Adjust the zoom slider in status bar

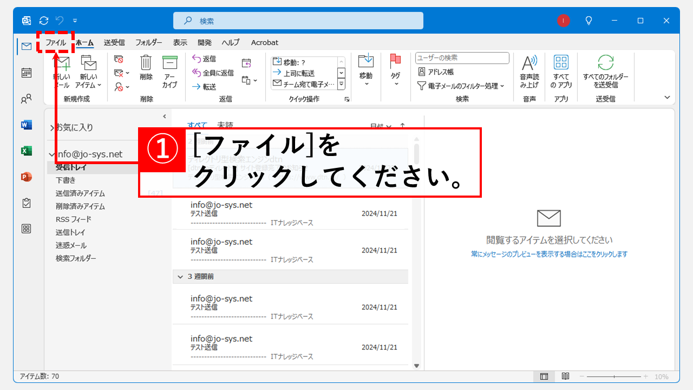(x=614, y=376)
